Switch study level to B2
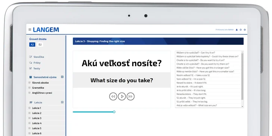Screen dimensions: 272x136 coord(40,44)
